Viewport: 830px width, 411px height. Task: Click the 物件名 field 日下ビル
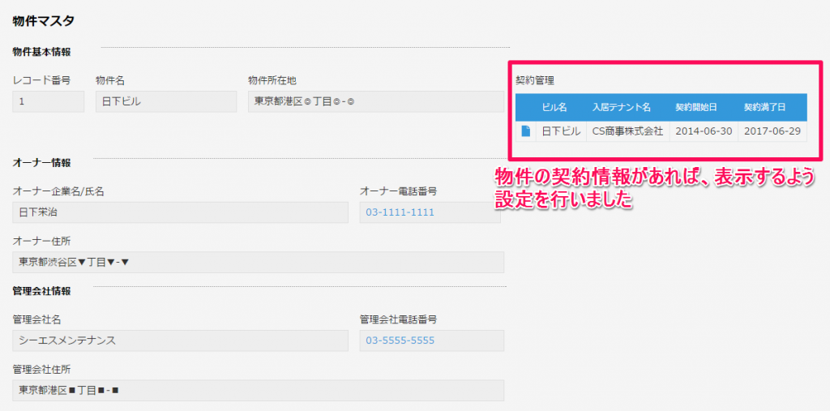pyautogui.click(x=166, y=101)
